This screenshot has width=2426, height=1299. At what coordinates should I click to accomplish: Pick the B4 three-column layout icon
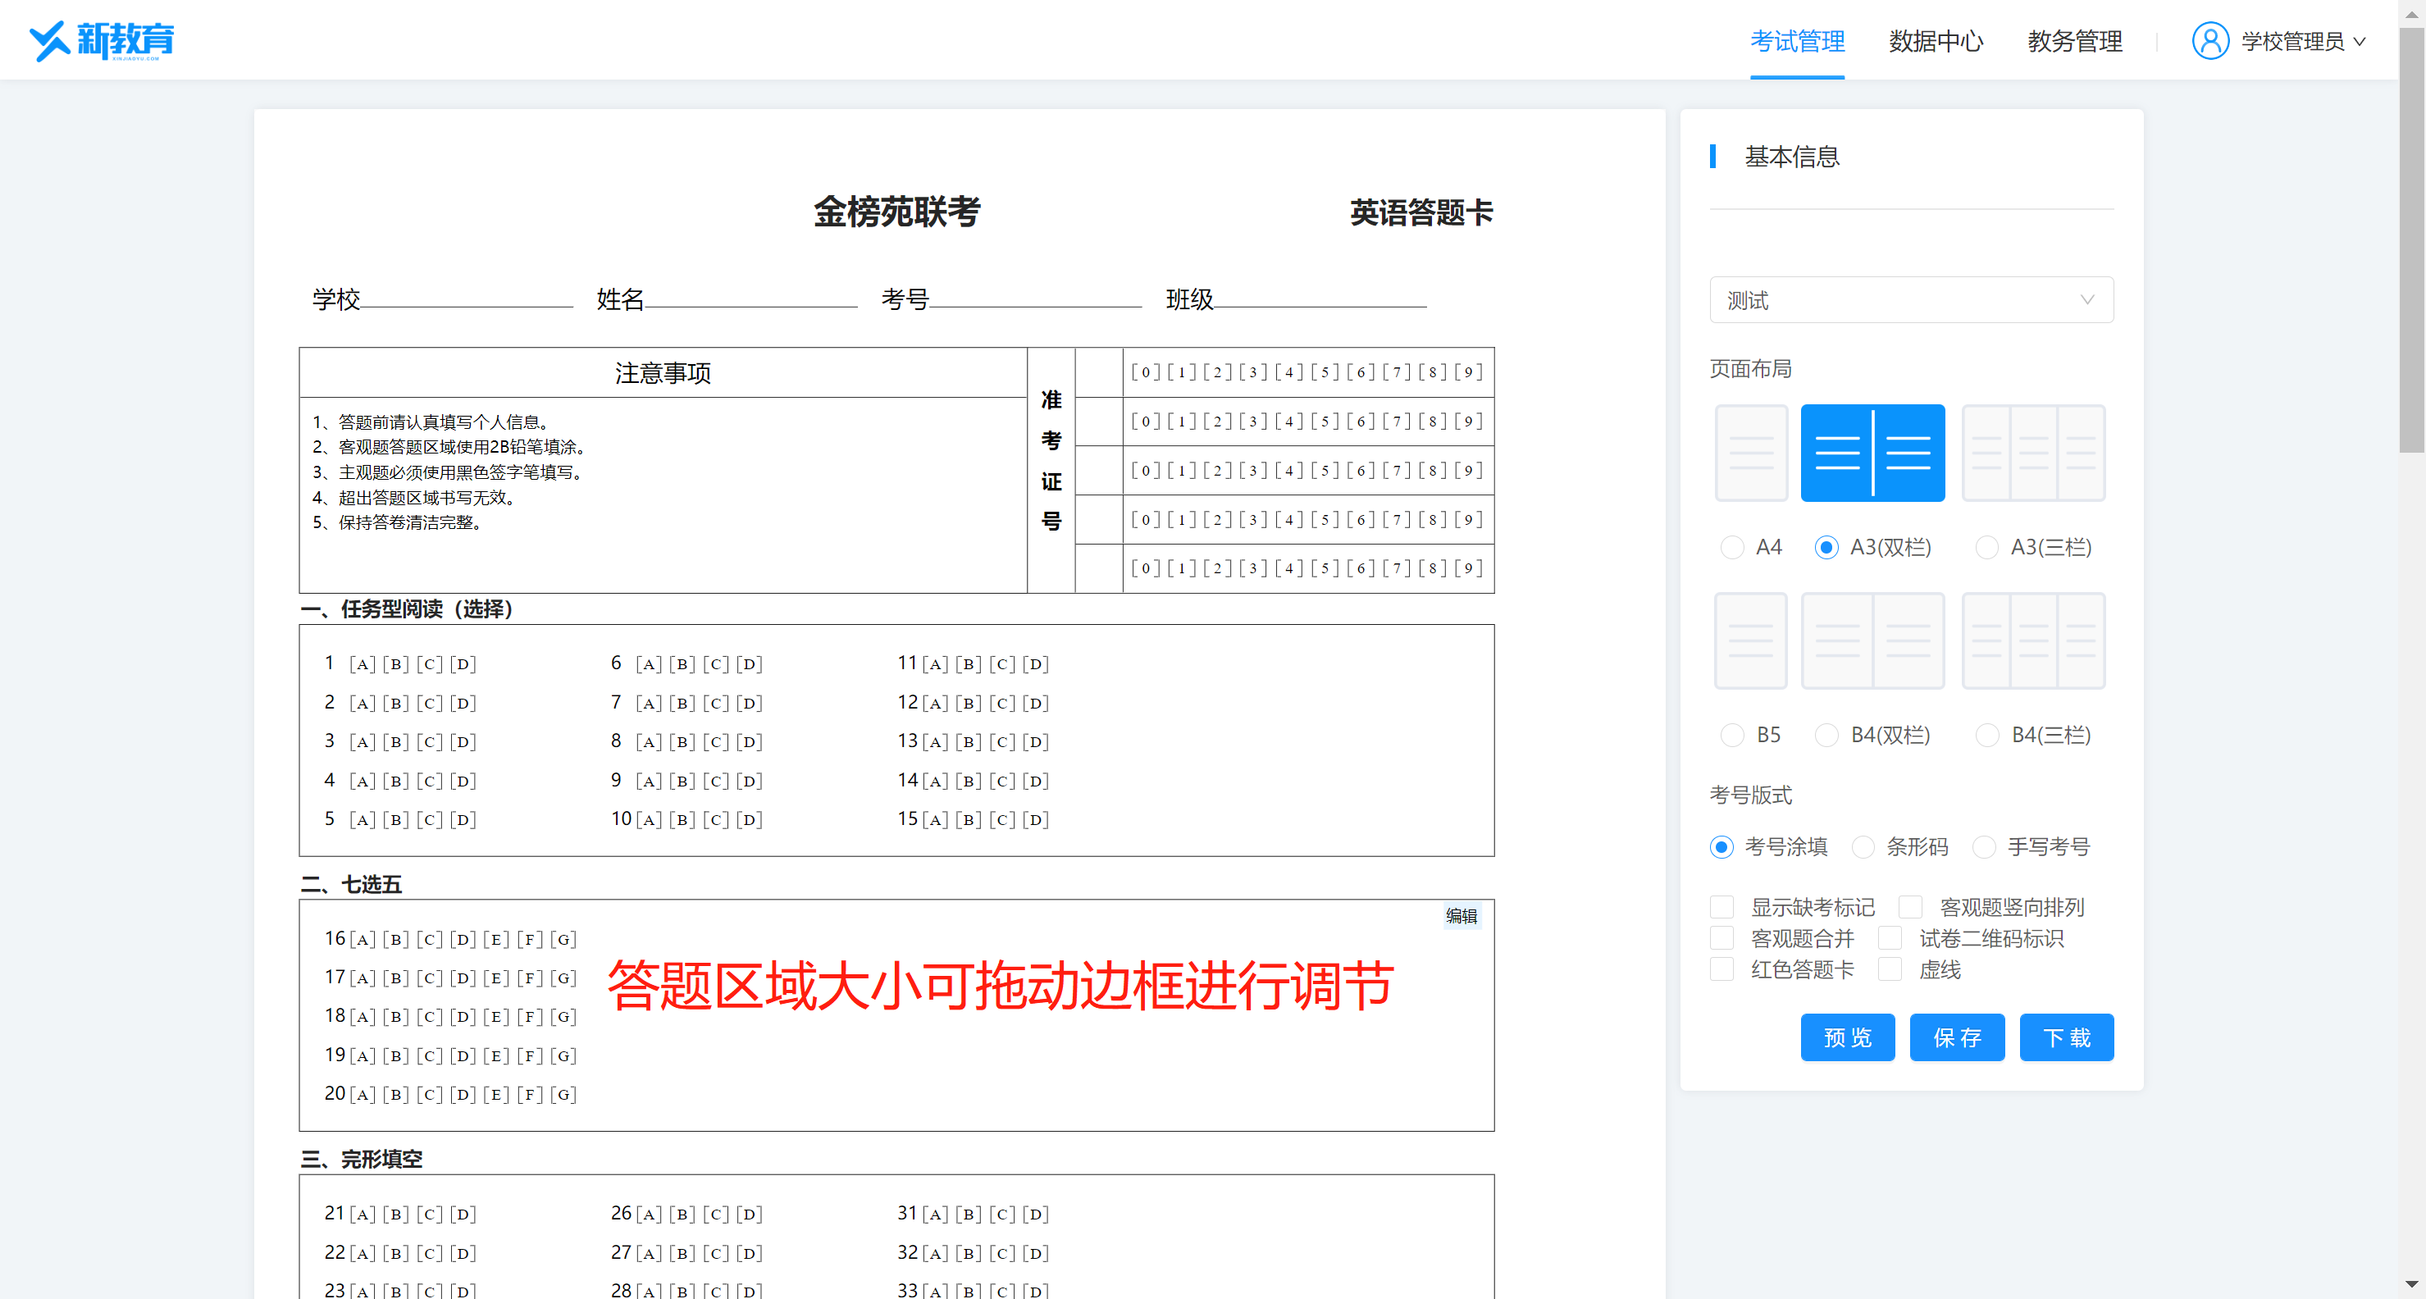(x=2033, y=640)
